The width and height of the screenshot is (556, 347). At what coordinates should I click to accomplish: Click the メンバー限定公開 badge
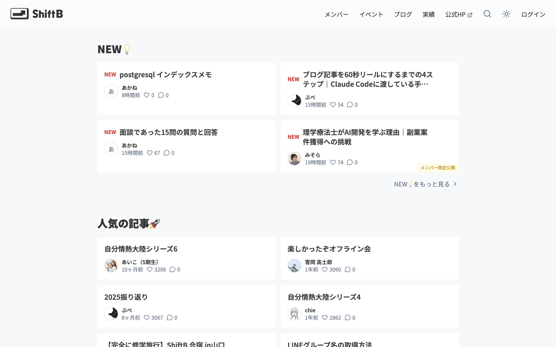tap(438, 168)
